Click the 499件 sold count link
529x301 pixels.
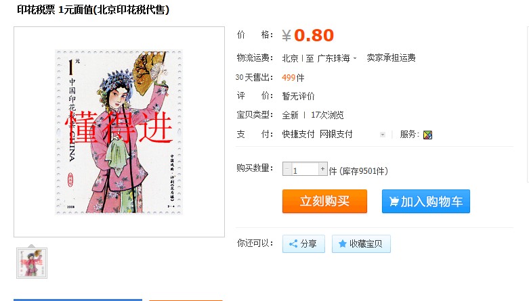tap(293, 78)
